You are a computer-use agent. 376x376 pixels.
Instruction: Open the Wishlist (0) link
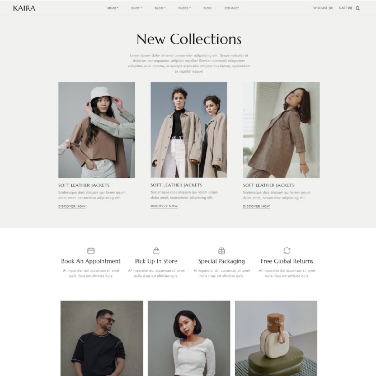click(323, 8)
